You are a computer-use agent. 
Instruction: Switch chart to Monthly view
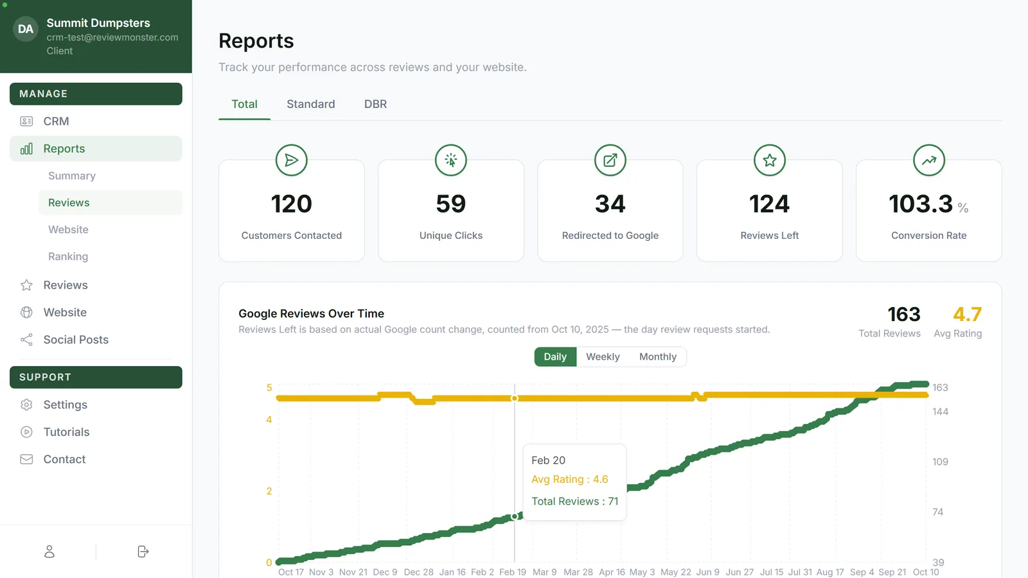click(658, 357)
